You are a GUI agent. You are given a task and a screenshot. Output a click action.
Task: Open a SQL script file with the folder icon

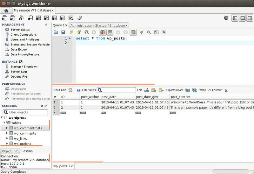(56, 32)
